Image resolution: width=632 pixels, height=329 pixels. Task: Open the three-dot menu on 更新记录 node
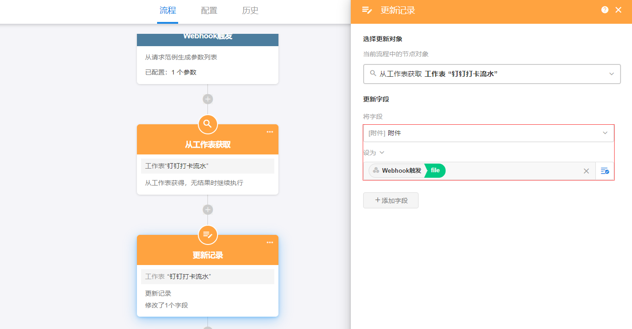pyautogui.click(x=270, y=243)
